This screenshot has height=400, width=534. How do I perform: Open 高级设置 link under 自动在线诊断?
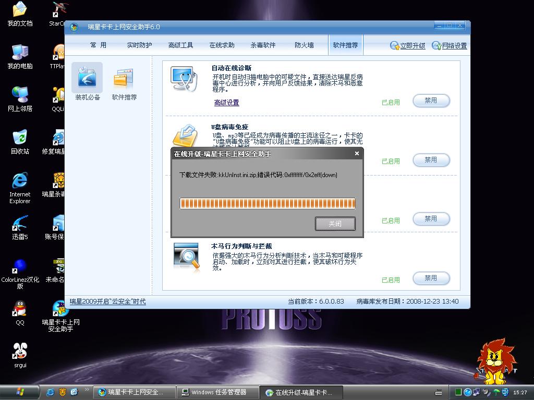pos(226,103)
